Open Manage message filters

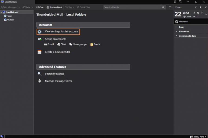[58, 81]
